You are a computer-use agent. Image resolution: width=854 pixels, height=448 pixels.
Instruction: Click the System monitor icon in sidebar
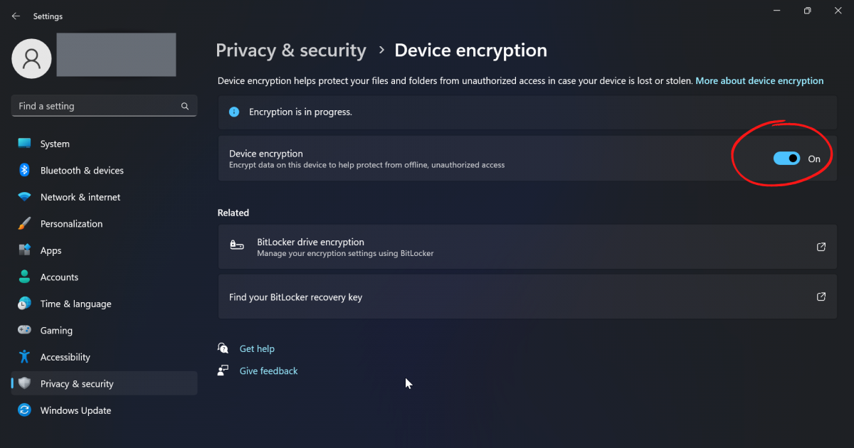coord(25,144)
